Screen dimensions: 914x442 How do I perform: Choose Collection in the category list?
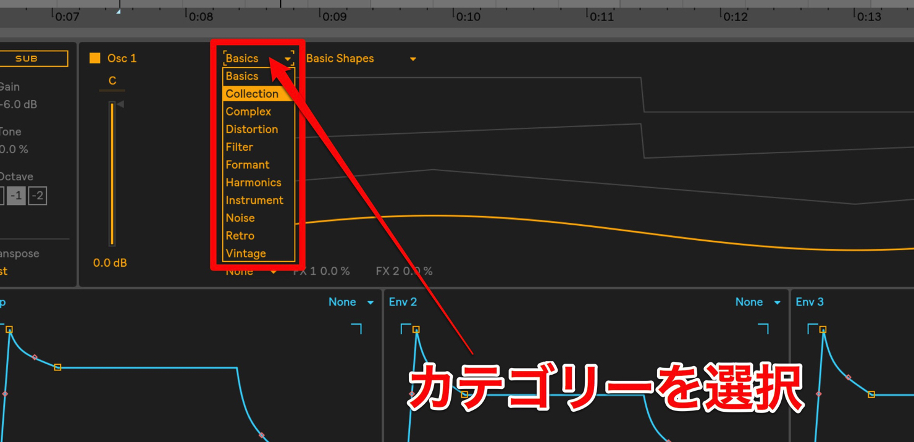[259, 94]
